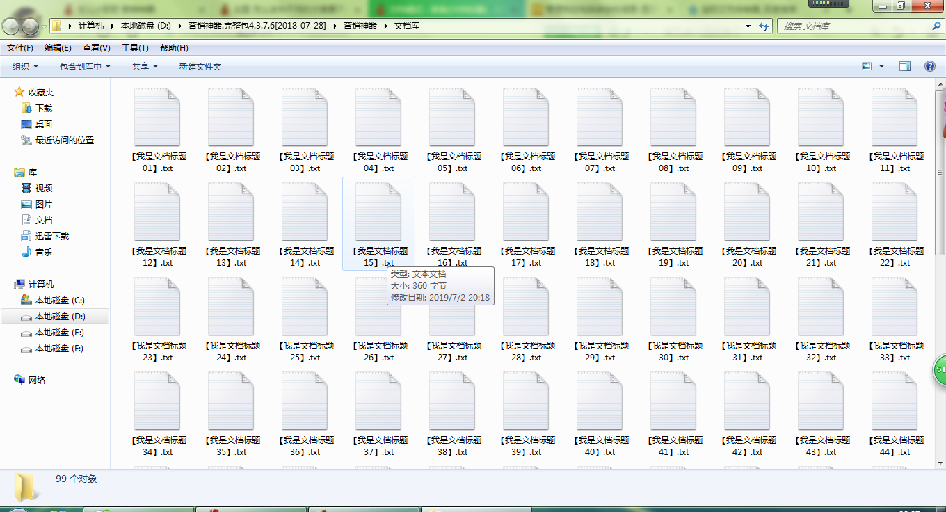Click 营销神器 in the address breadcrumb

(x=360, y=26)
